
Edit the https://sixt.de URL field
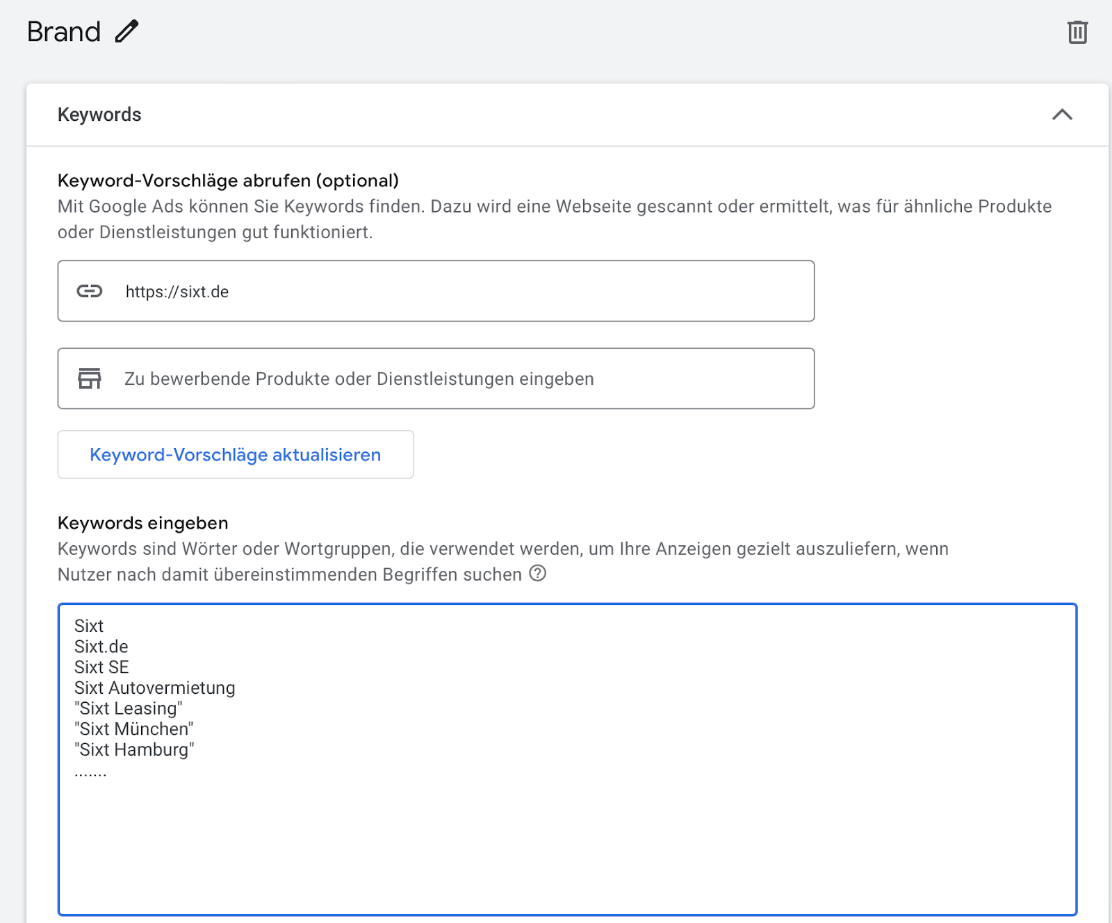tap(436, 291)
